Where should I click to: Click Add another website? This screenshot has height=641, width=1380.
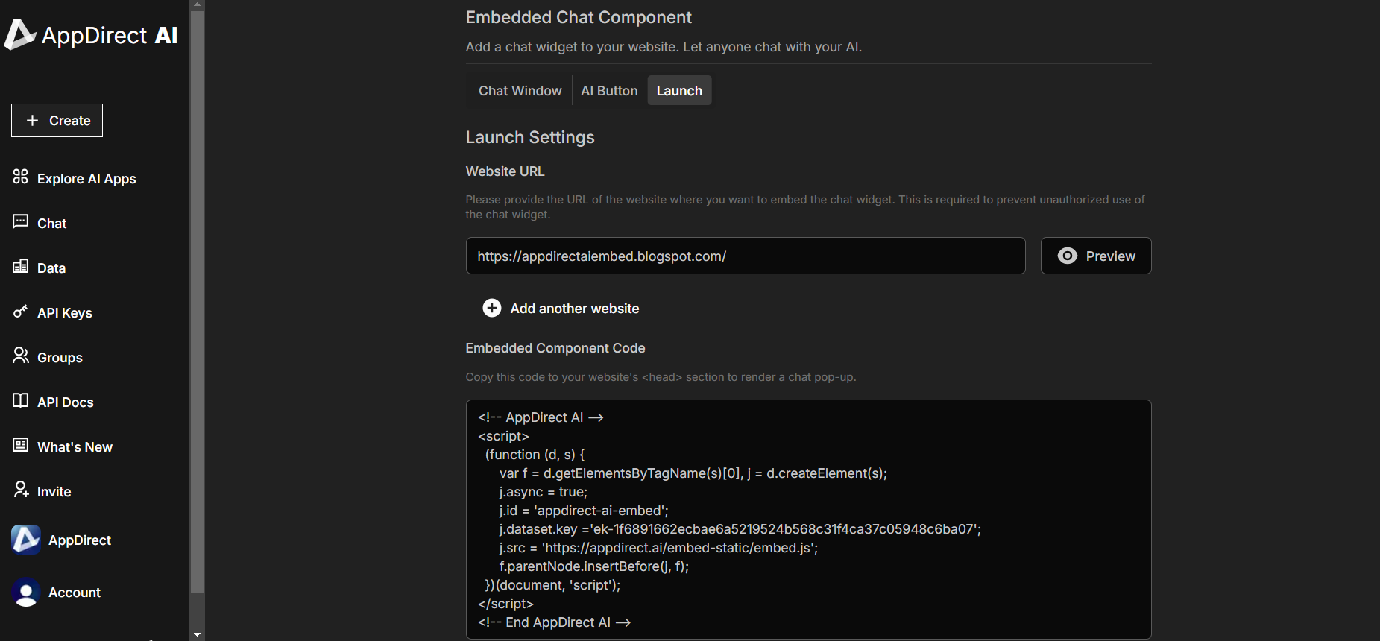pyautogui.click(x=561, y=308)
